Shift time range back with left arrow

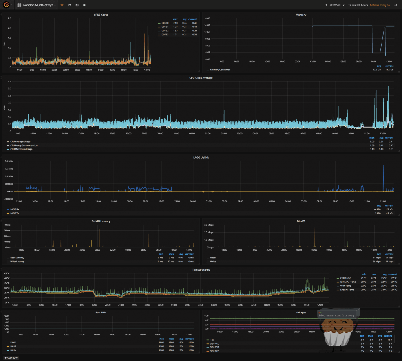click(x=326, y=5)
